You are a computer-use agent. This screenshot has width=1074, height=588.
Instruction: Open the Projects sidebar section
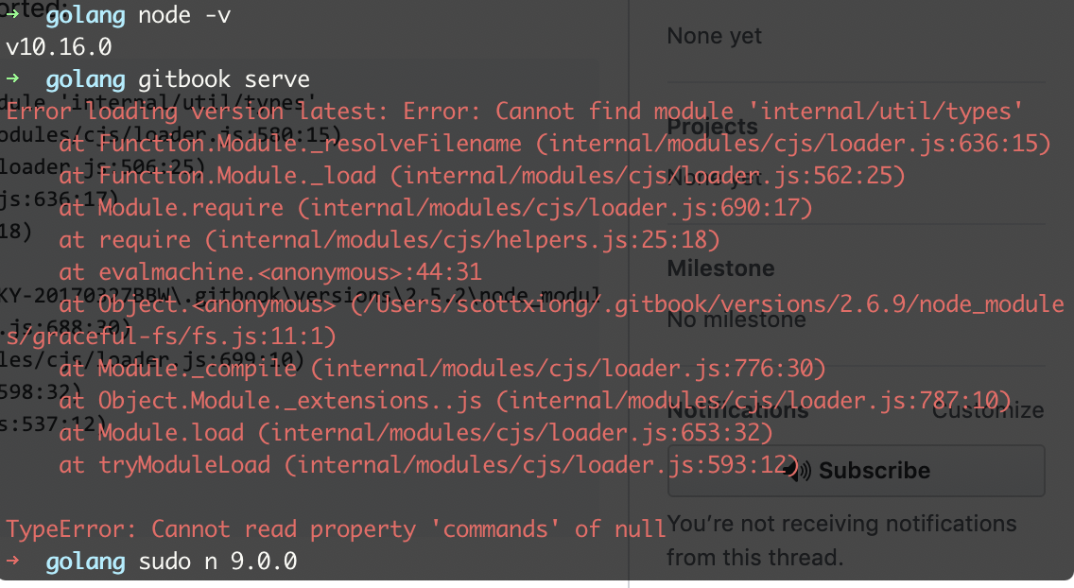712,127
